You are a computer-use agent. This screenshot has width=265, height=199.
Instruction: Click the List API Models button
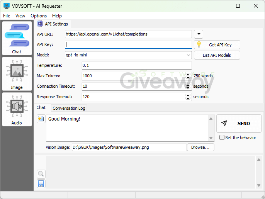click(x=217, y=55)
